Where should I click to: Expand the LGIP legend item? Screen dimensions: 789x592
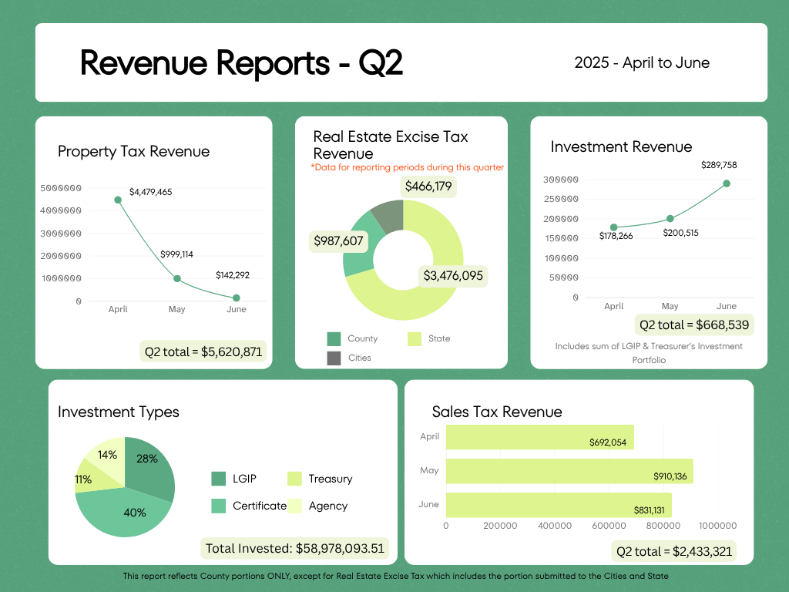point(240,479)
